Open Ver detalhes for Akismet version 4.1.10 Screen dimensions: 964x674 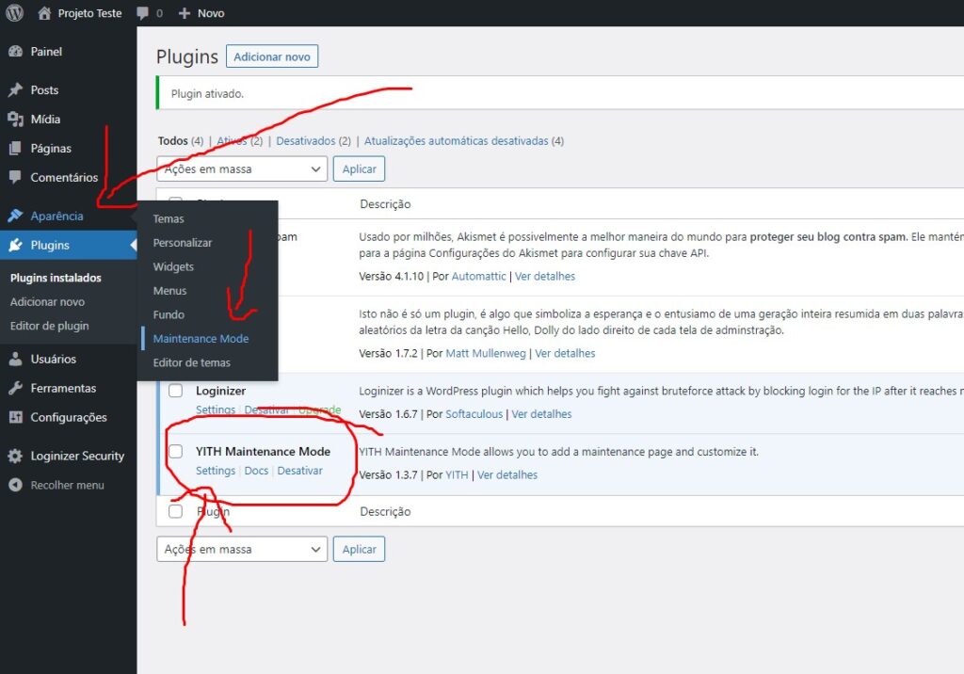click(545, 276)
